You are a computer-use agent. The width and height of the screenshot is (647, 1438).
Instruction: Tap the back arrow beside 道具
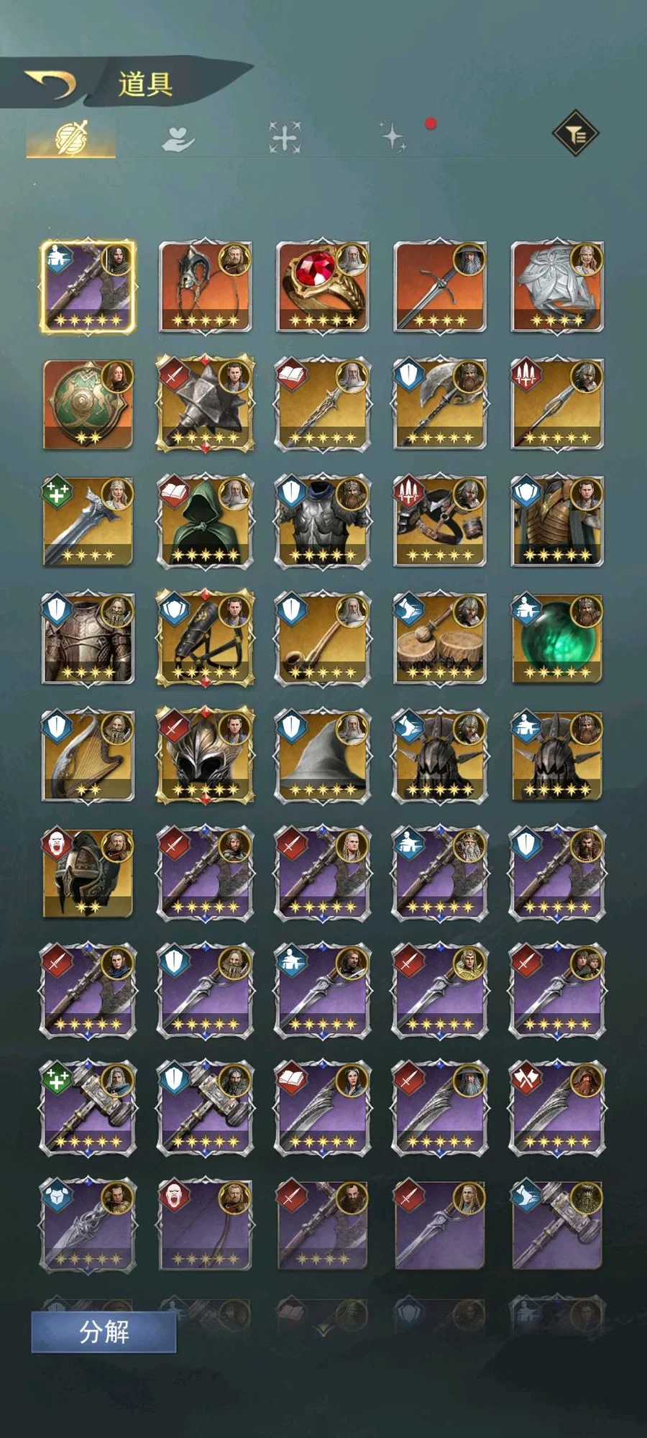(50, 84)
